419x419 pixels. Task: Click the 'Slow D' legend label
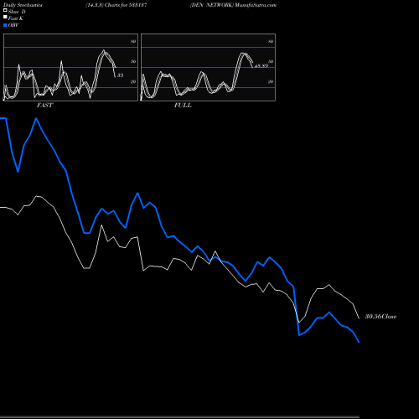(17, 12)
